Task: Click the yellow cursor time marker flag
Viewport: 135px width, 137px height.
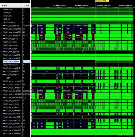Action: coord(102,1)
